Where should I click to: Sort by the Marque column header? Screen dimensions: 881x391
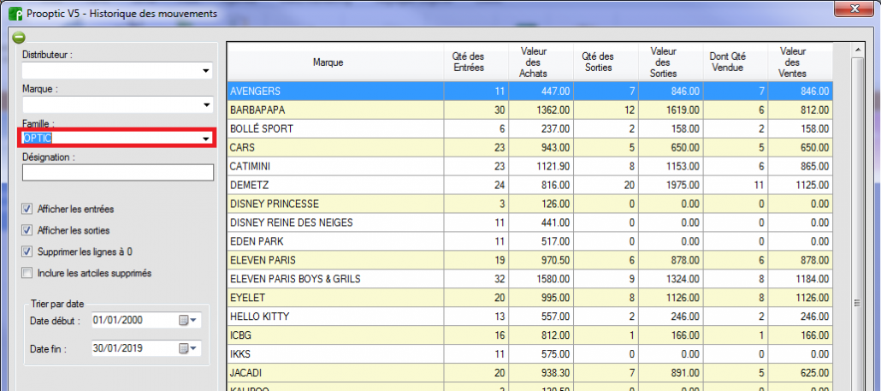(x=335, y=62)
